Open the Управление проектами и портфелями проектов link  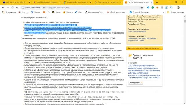[x=142, y=40]
